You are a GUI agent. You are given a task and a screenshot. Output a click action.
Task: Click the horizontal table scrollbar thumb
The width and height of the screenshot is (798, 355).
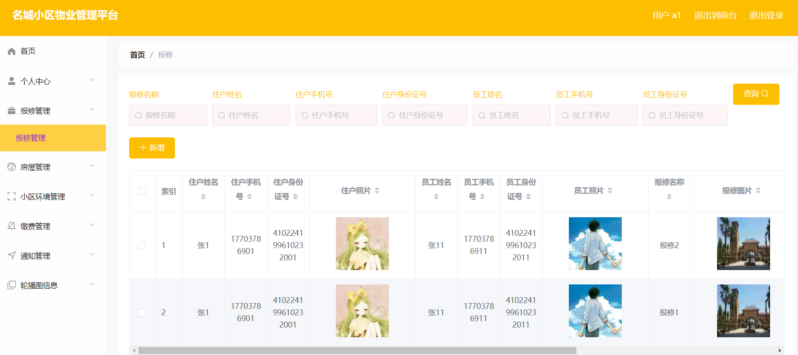point(357,351)
